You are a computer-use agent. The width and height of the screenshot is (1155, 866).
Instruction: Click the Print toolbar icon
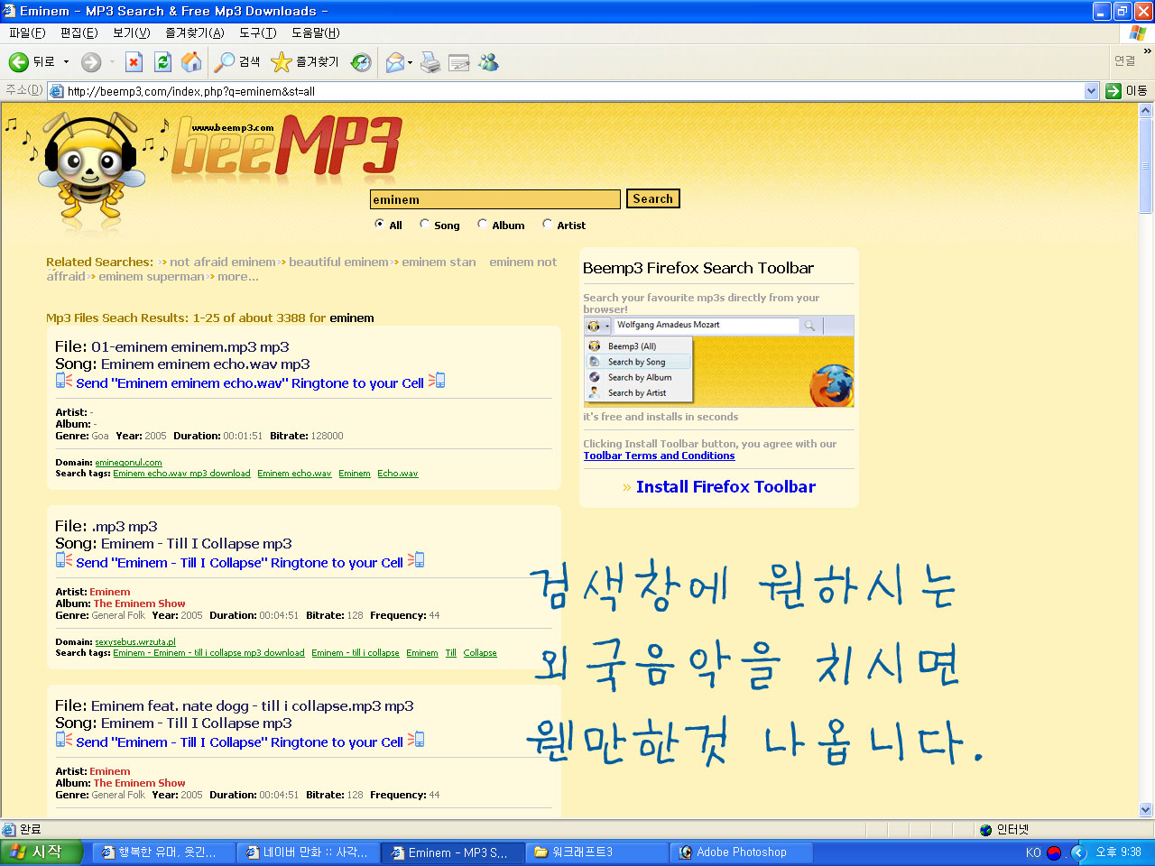(x=430, y=61)
